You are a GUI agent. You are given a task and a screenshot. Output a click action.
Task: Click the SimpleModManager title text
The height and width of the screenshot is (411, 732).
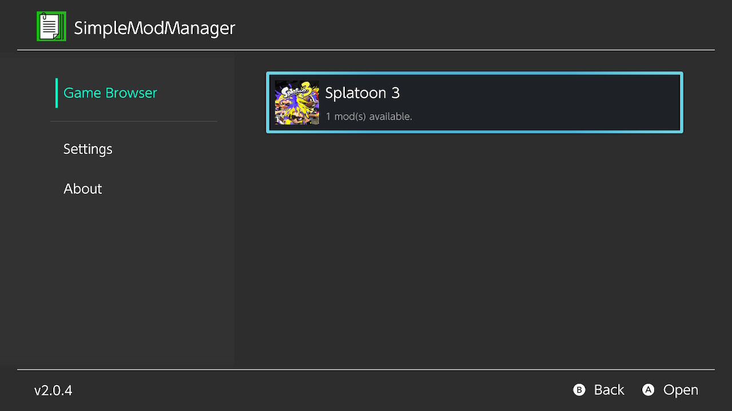[x=154, y=28]
